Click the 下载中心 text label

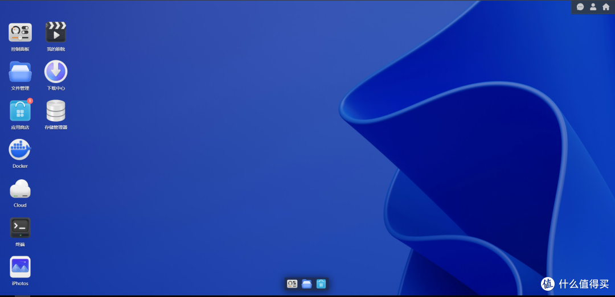56,89
